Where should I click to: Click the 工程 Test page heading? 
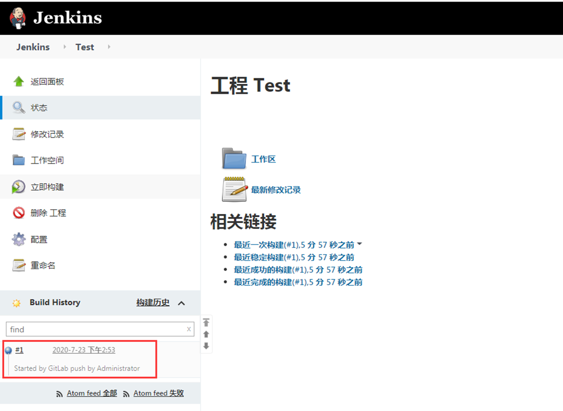pos(250,85)
